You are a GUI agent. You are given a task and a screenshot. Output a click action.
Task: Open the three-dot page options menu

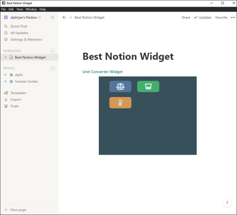click(233, 18)
